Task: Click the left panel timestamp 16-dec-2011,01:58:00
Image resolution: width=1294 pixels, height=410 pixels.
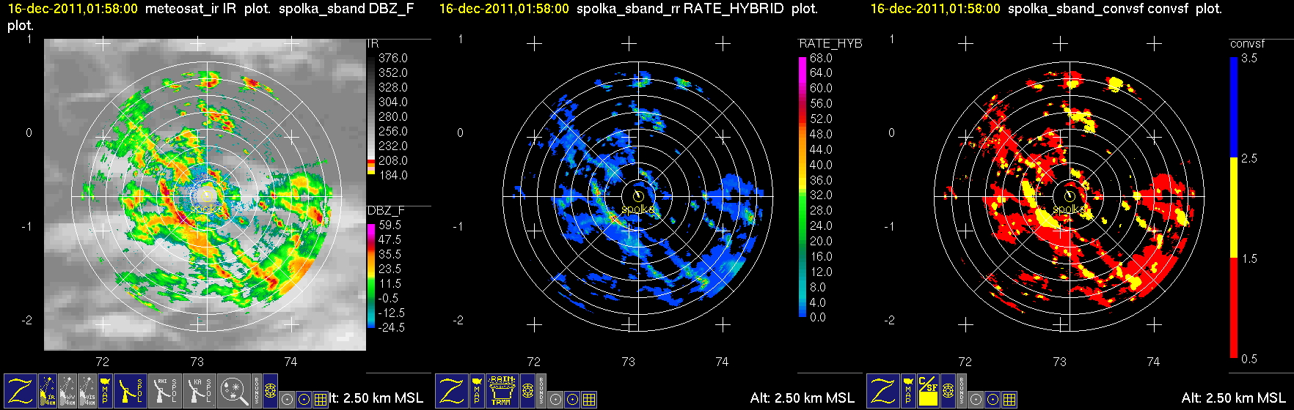Action: click(73, 9)
